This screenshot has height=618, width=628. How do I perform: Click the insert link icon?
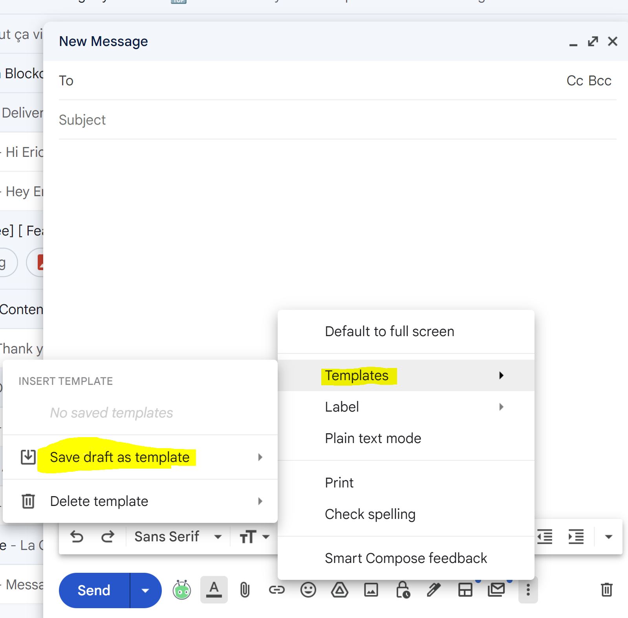(276, 590)
